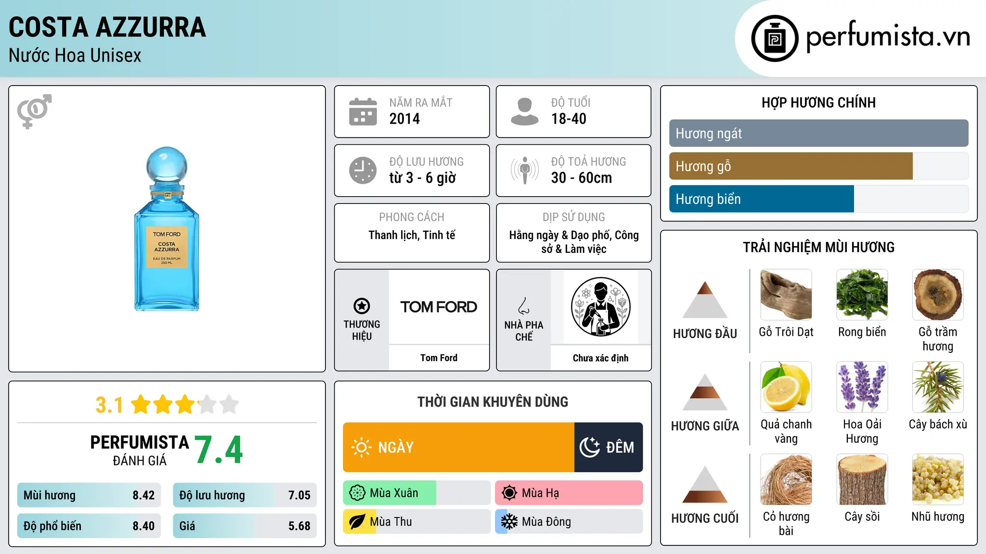This screenshot has width=986, height=554.
Task: Click the 3.1 star rating number
Action: pos(109,405)
